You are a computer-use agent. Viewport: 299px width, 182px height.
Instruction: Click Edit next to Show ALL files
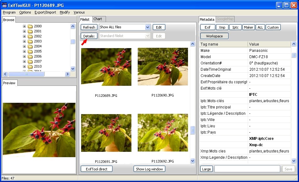(159, 27)
